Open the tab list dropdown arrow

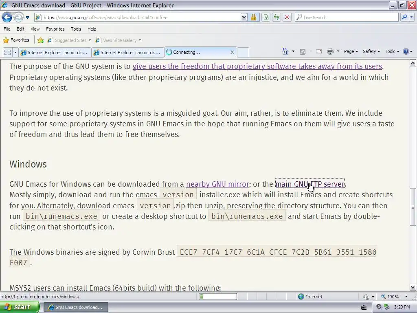tap(15, 53)
